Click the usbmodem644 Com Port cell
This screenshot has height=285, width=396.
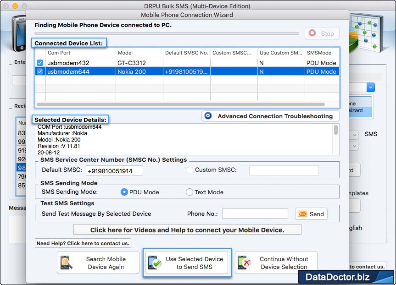pos(81,71)
